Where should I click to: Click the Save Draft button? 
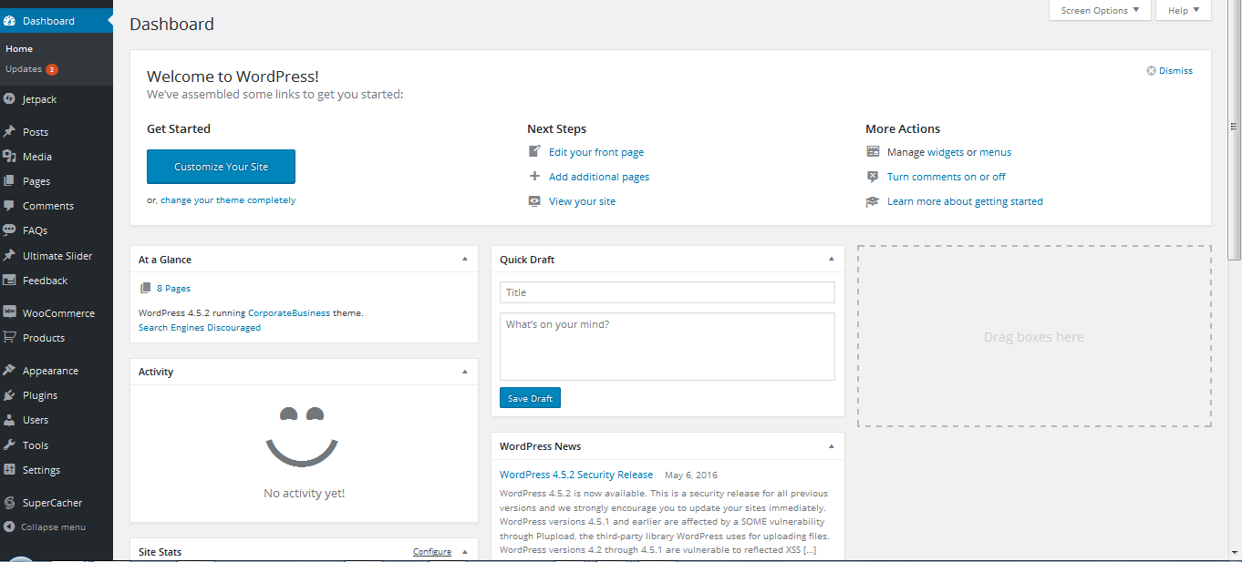[x=530, y=398]
